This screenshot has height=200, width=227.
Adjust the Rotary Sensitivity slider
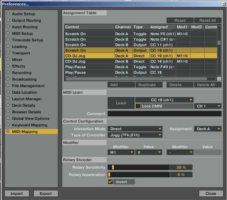[138, 167]
